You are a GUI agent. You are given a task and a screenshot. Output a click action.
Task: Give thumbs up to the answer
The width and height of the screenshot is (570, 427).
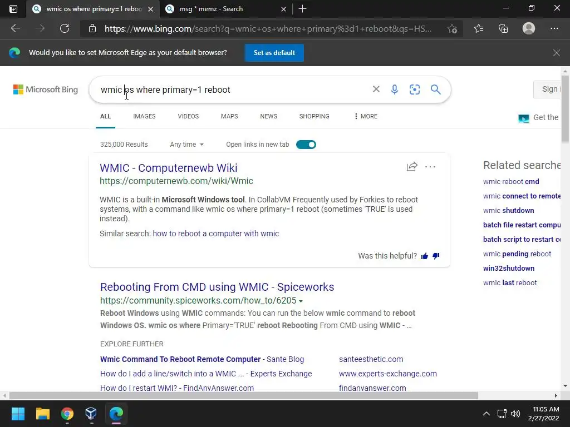(425, 256)
